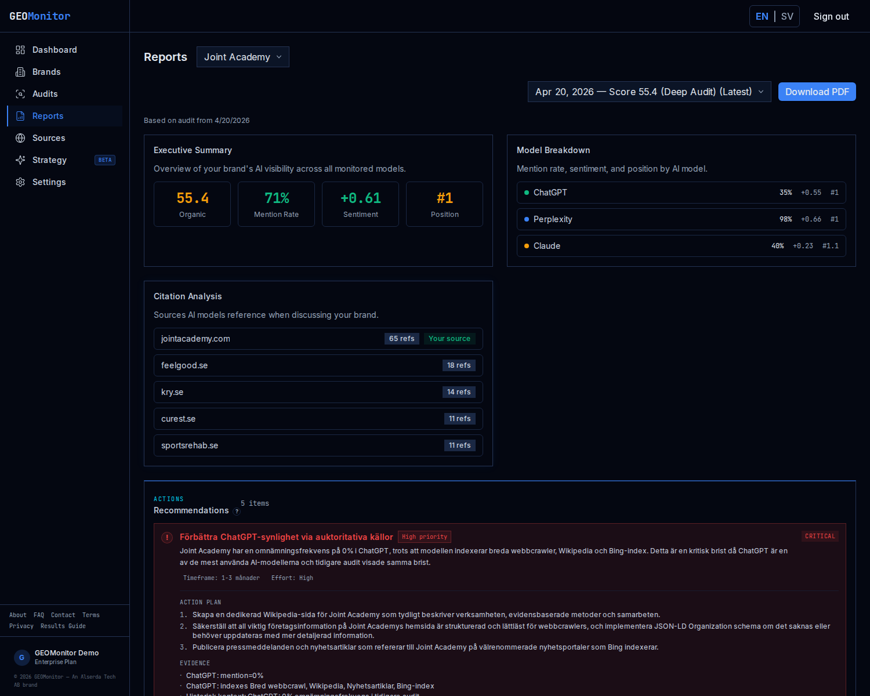Click the kry.se citation row
Viewport: 870px width, 696px height.
(x=318, y=392)
